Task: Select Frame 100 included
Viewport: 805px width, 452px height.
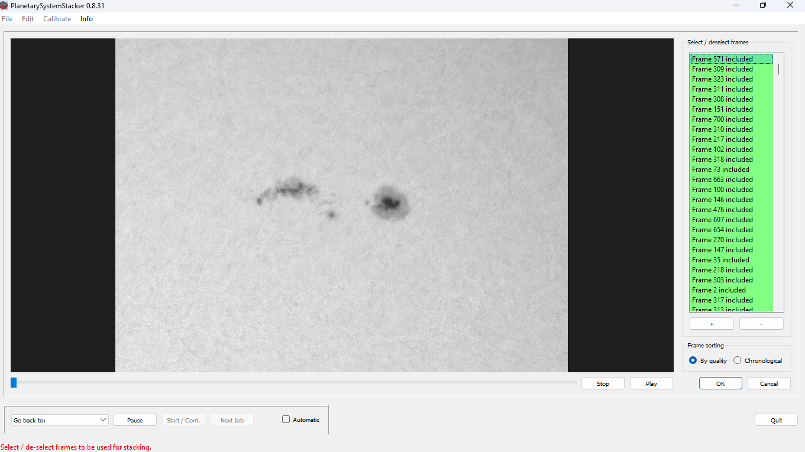Action: coord(732,190)
